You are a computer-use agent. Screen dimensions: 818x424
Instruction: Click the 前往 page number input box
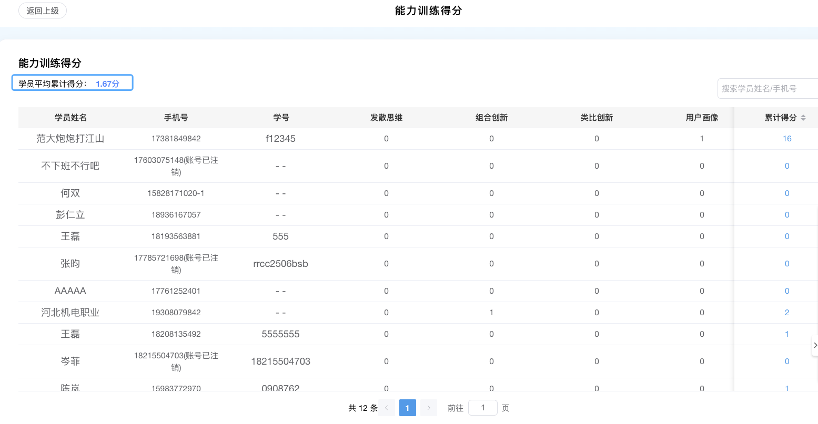click(483, 408)
